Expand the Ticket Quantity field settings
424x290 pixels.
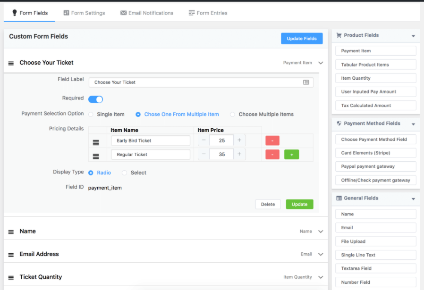point(321,277)
